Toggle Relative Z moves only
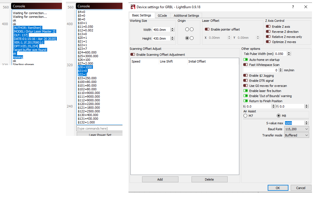This screenshot has width=316, height=197. (x=268, y=37)
